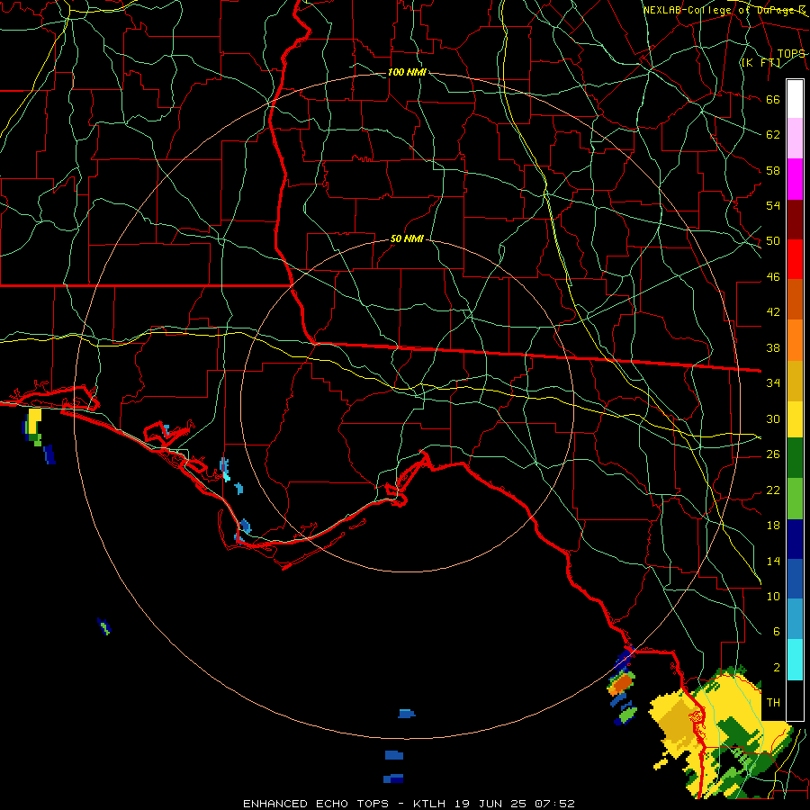The height and width of the screenshot is (810, 810).
Task: Click the "50" legend value
Action: coord(773,241)
